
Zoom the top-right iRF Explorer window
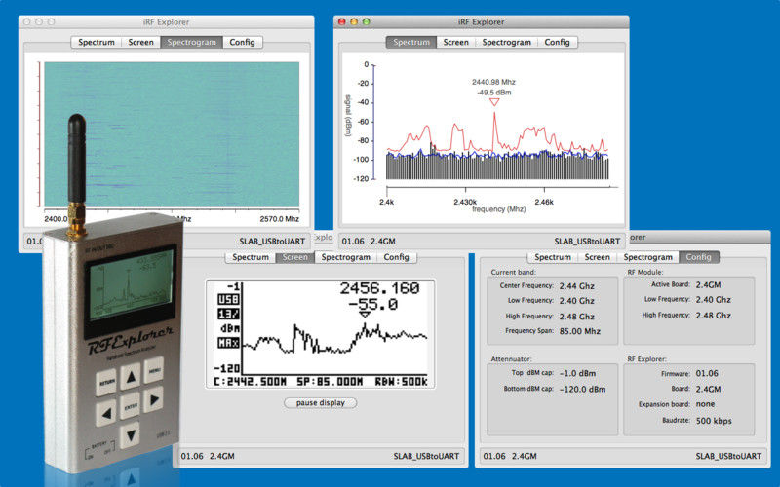(x=367, y=21)
